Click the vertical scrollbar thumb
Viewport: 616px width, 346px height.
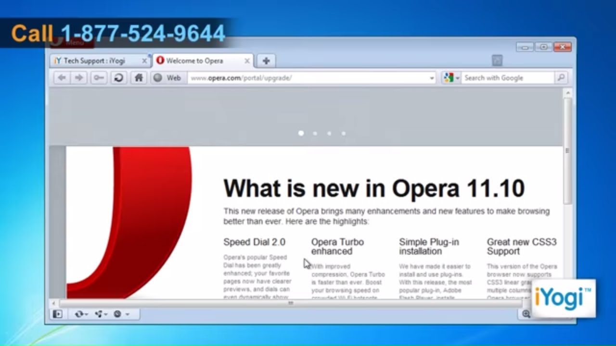coord(567,151)
